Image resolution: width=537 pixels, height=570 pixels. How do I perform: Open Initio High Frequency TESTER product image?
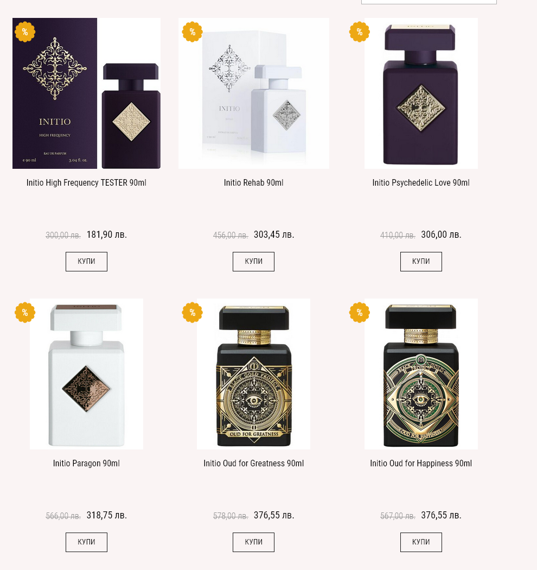(86, 93)
